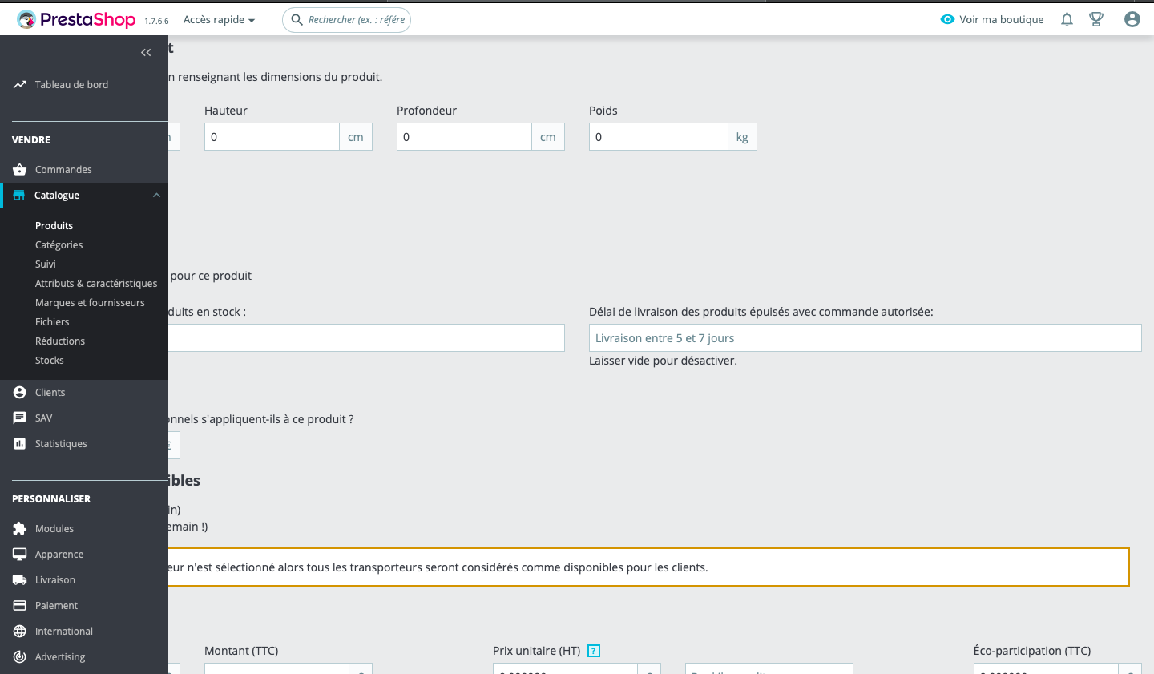Click the Laisser vide pour désactiver hint
This screenshot has width=1154, height=674.
pos(663,361)
